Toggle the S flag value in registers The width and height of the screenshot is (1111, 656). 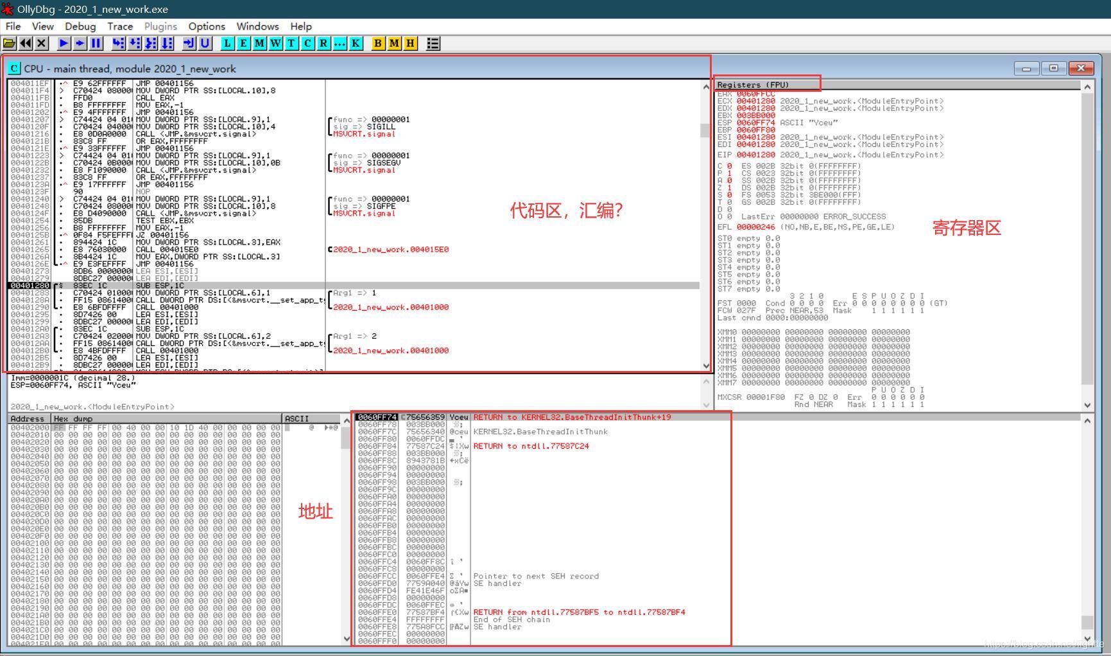click(x=729, y=195)
